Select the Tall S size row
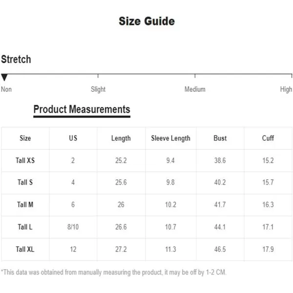The height and width of the screenshot is (293, 293). coord(25,183)
